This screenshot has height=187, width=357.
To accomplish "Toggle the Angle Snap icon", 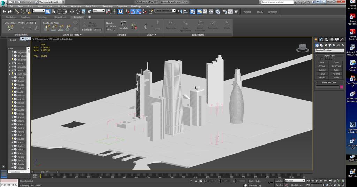I will 133,11.
